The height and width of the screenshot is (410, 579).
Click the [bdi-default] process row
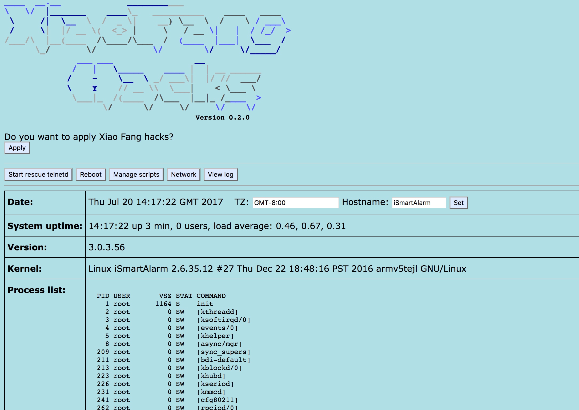pos(174,360)
